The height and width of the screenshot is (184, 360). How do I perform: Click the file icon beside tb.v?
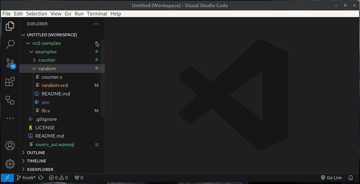38,111
